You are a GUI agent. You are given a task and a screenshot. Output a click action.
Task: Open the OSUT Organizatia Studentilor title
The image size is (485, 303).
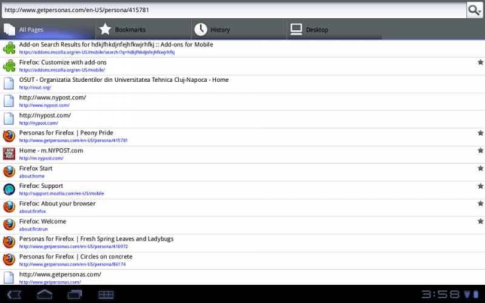124,80
